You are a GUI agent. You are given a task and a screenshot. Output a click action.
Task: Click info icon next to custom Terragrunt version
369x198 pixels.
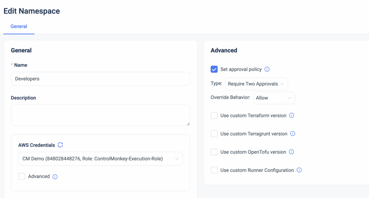click(293, 134)
